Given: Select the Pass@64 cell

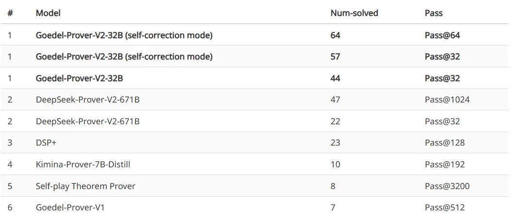Looking at the screenshot, I should pyautogui.click(x=442, y=35).
